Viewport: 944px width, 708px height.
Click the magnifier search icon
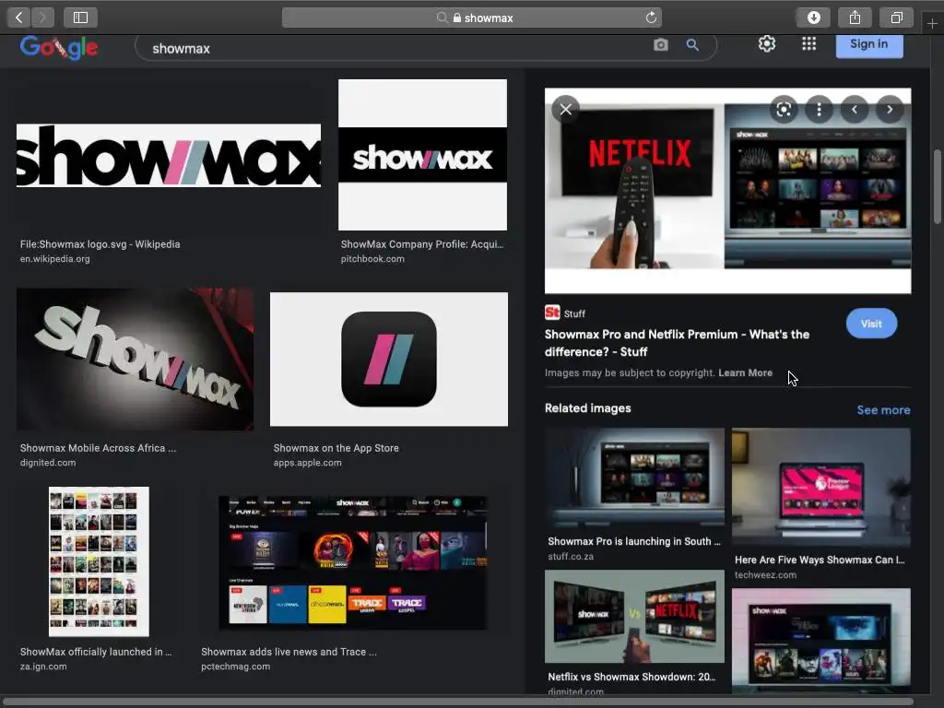[692, 44]
